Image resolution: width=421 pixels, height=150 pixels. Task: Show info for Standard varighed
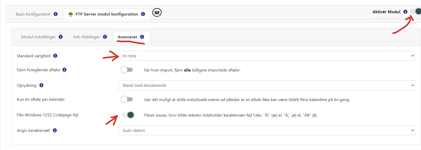(55, 56)
